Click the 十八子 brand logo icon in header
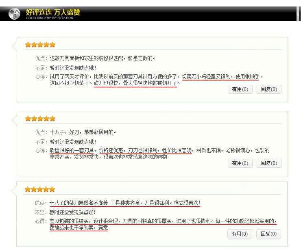 [14, 14]
